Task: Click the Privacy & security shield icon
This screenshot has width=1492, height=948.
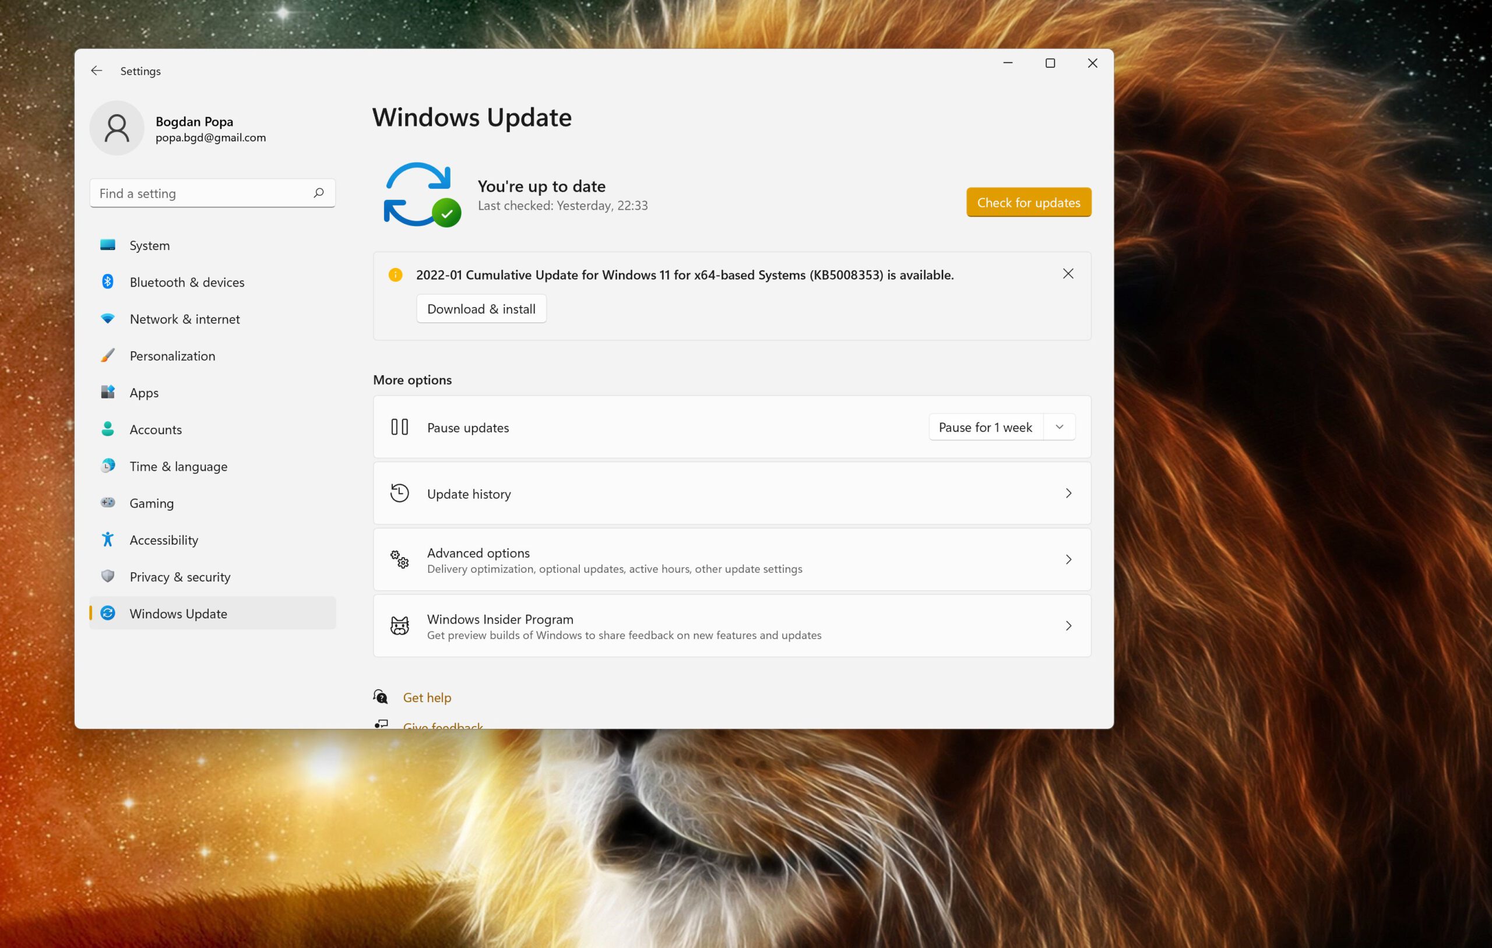Action: [x=108, y=576]
